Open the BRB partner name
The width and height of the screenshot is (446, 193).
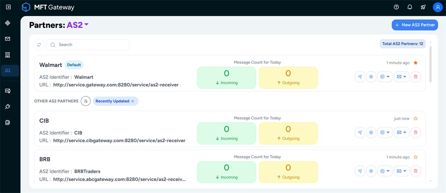point(45,159)
